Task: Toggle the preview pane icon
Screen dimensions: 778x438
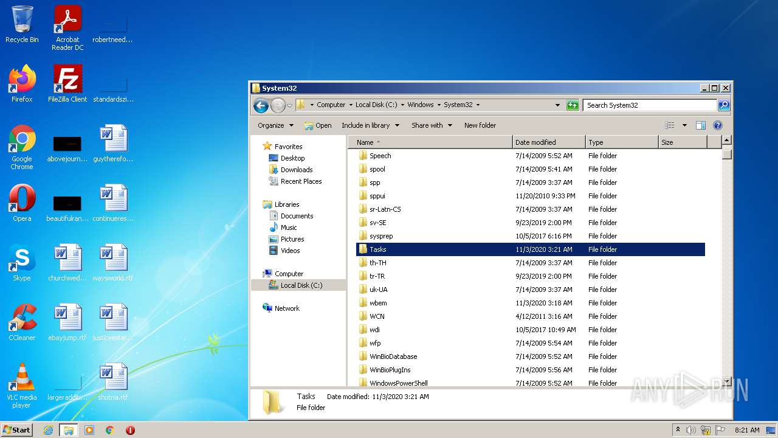Action: pos(700,125)
